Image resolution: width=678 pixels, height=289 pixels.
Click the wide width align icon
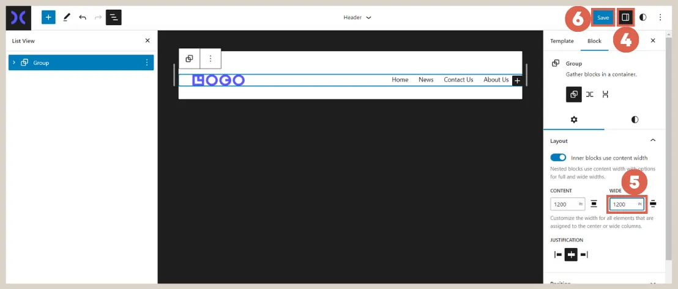click(x=654, y=204)
